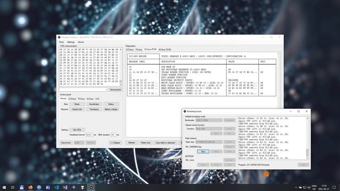Screen dimensions: 340x191
Task: Switch to the CCD-bus diagnostics tab
Action: click(130, 49)
